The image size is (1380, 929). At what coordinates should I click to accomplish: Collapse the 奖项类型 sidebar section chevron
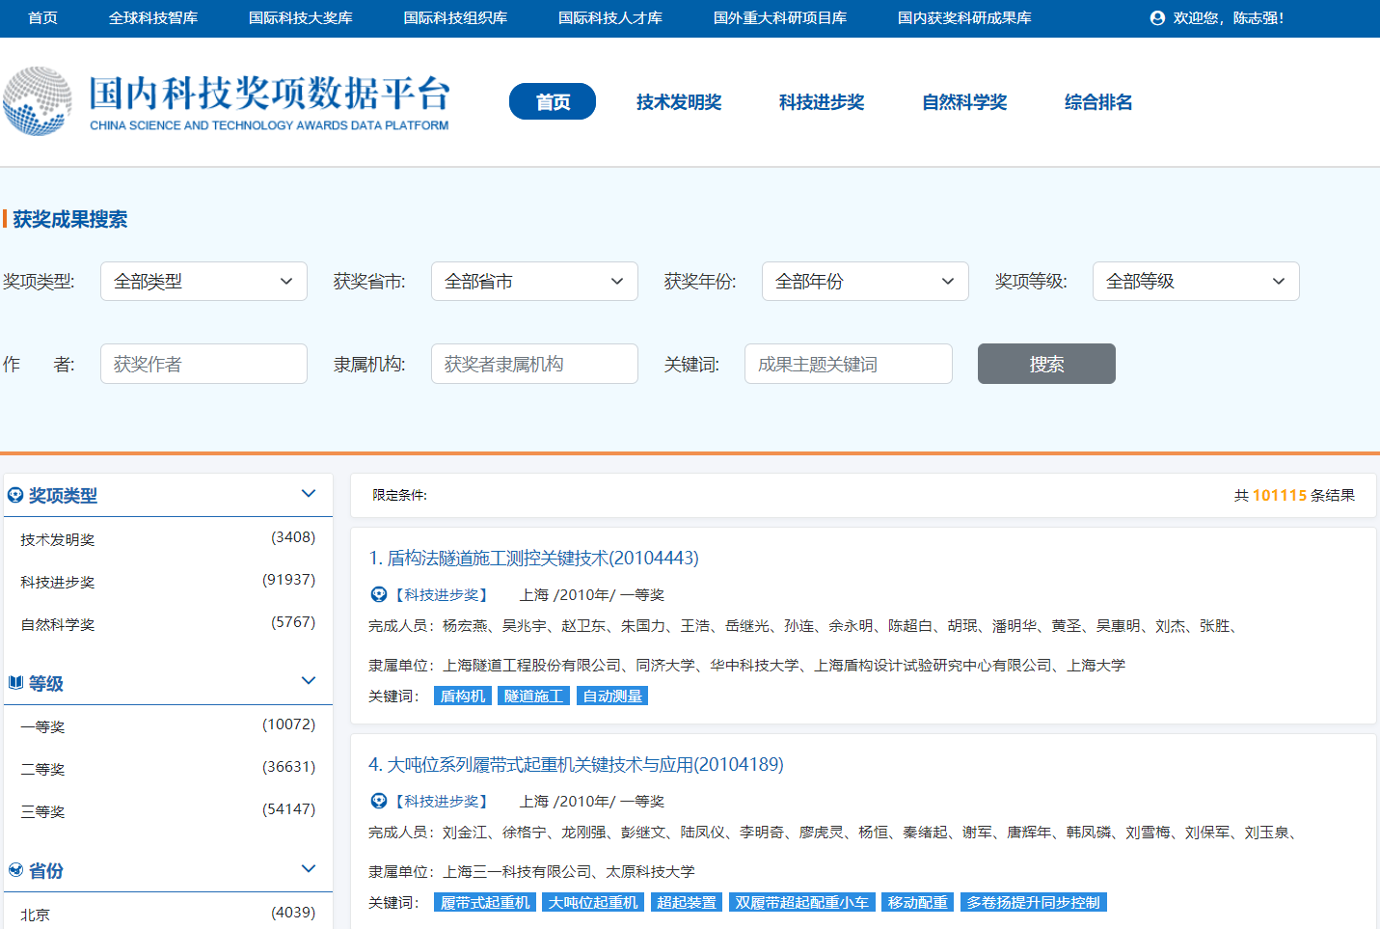click(x=309, y=494)
